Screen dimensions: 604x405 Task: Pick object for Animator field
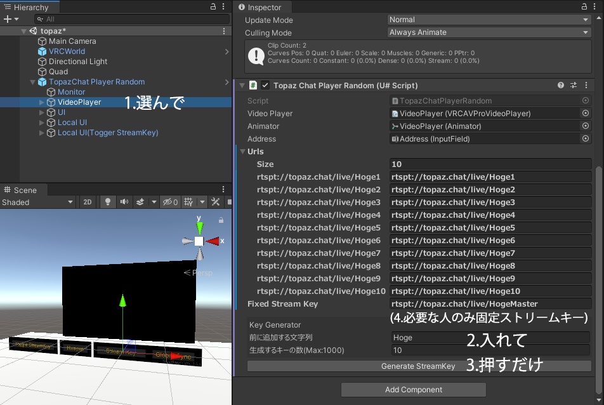[586, 126]
